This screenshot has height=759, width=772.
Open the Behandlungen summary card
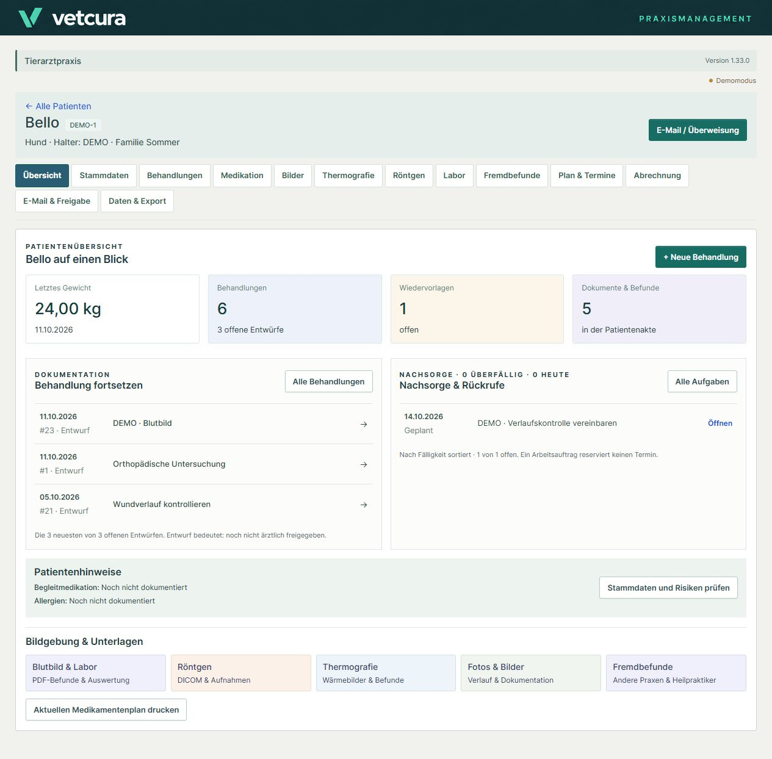click(295, 309)
